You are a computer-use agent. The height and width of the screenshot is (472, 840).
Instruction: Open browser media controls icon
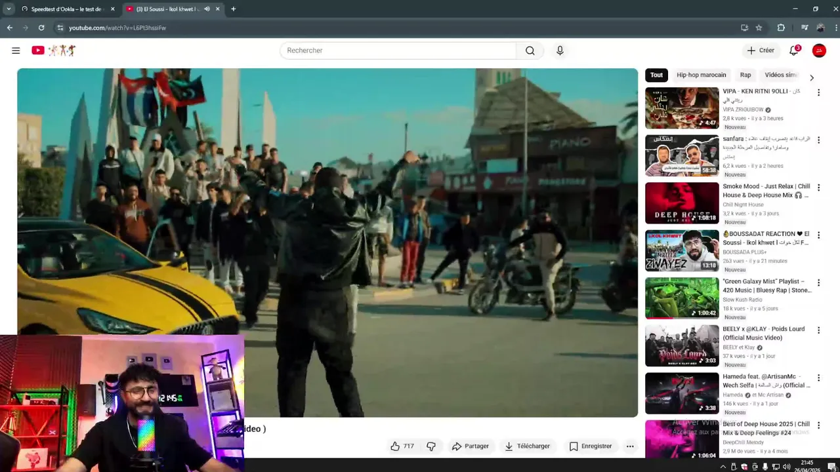click(805, 28)
